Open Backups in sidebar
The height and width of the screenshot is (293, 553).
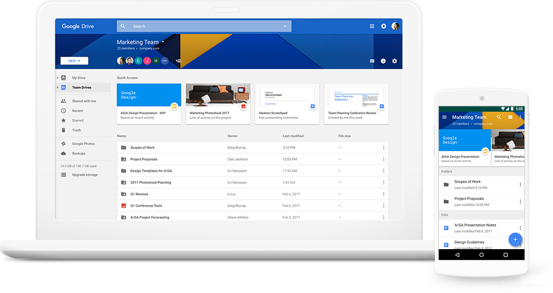(79, 153)
